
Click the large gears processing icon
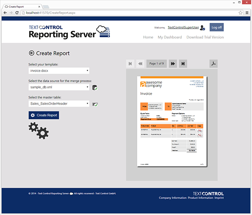point(39,130)
